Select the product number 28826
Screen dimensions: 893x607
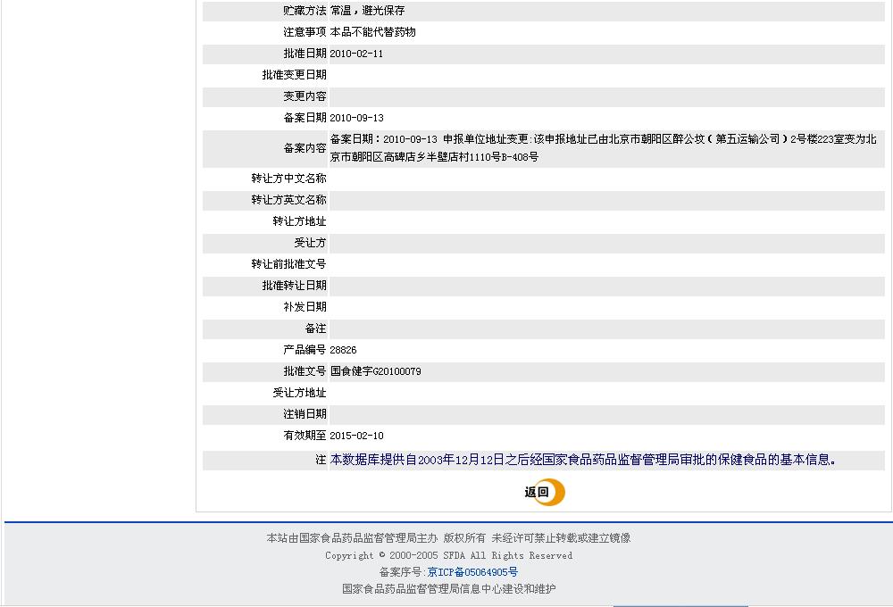click(343, 350)
